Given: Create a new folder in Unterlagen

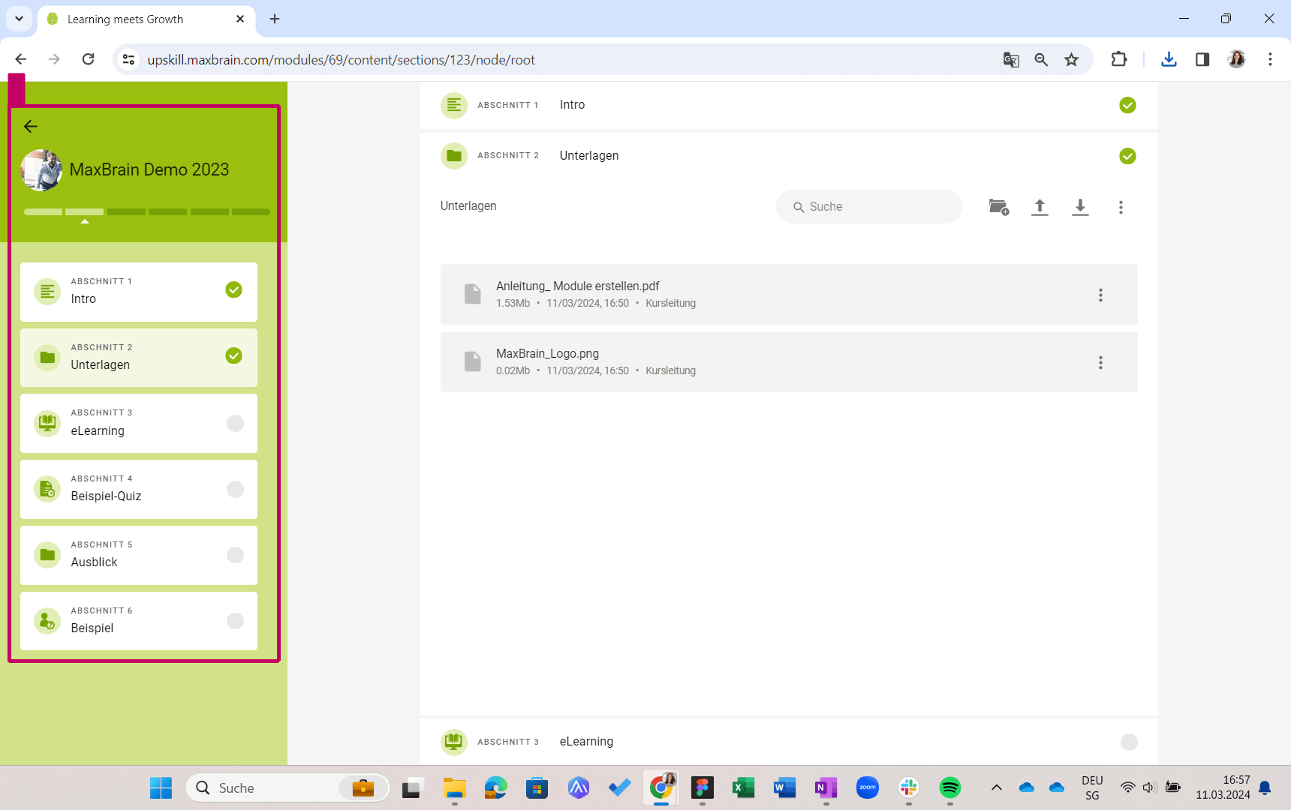Looking at the screenshot, I should coord(999,207).
